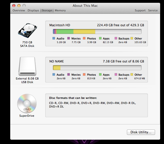Click Macintosh HD Apps green swatch
The width and height of the screenshot is (164, 144).
click(100, 38)
